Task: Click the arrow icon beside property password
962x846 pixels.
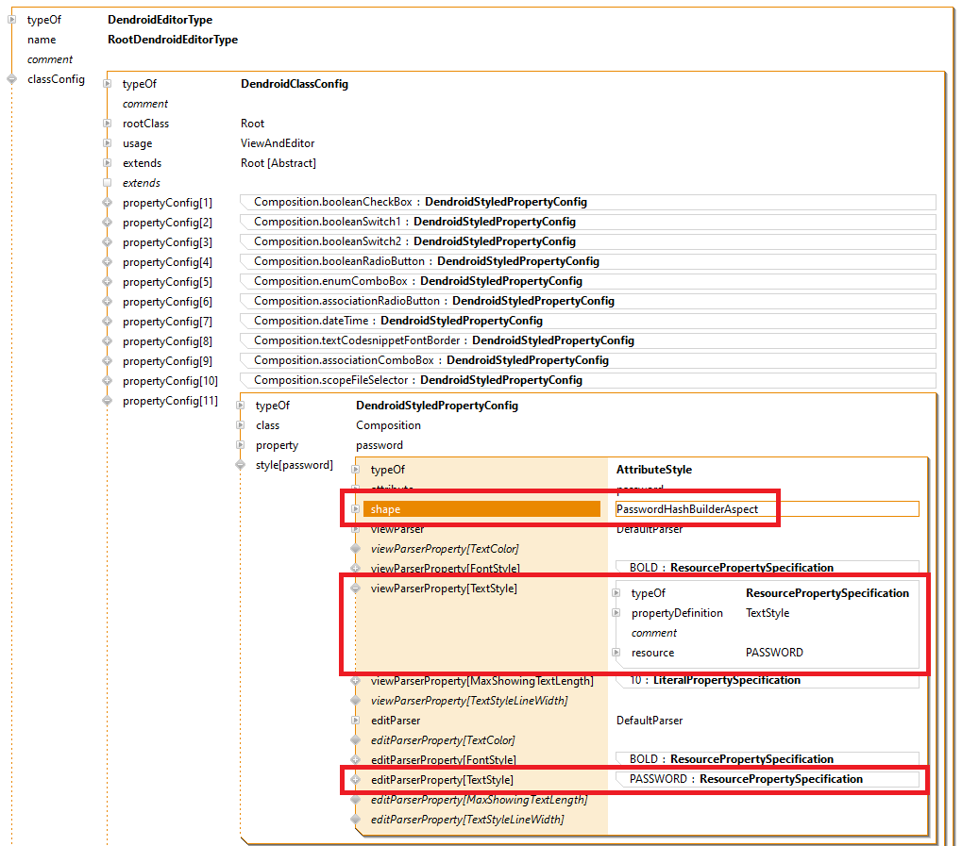Action: (241, 445)
